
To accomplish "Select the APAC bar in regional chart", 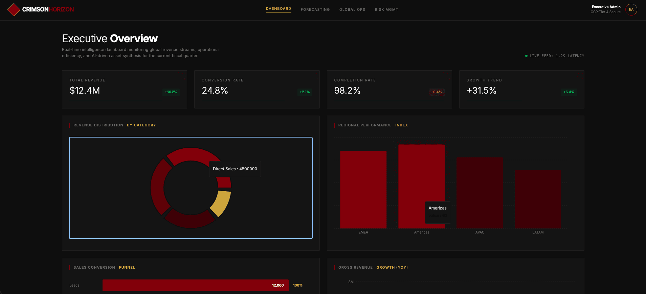I will (x=480, y=193).
